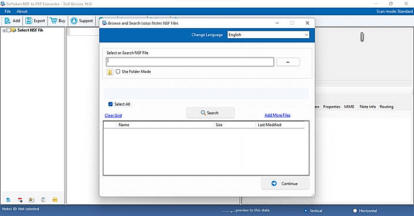Click the Softaken app icon in the title bar

pyautogui.click(x=3, y=4)
